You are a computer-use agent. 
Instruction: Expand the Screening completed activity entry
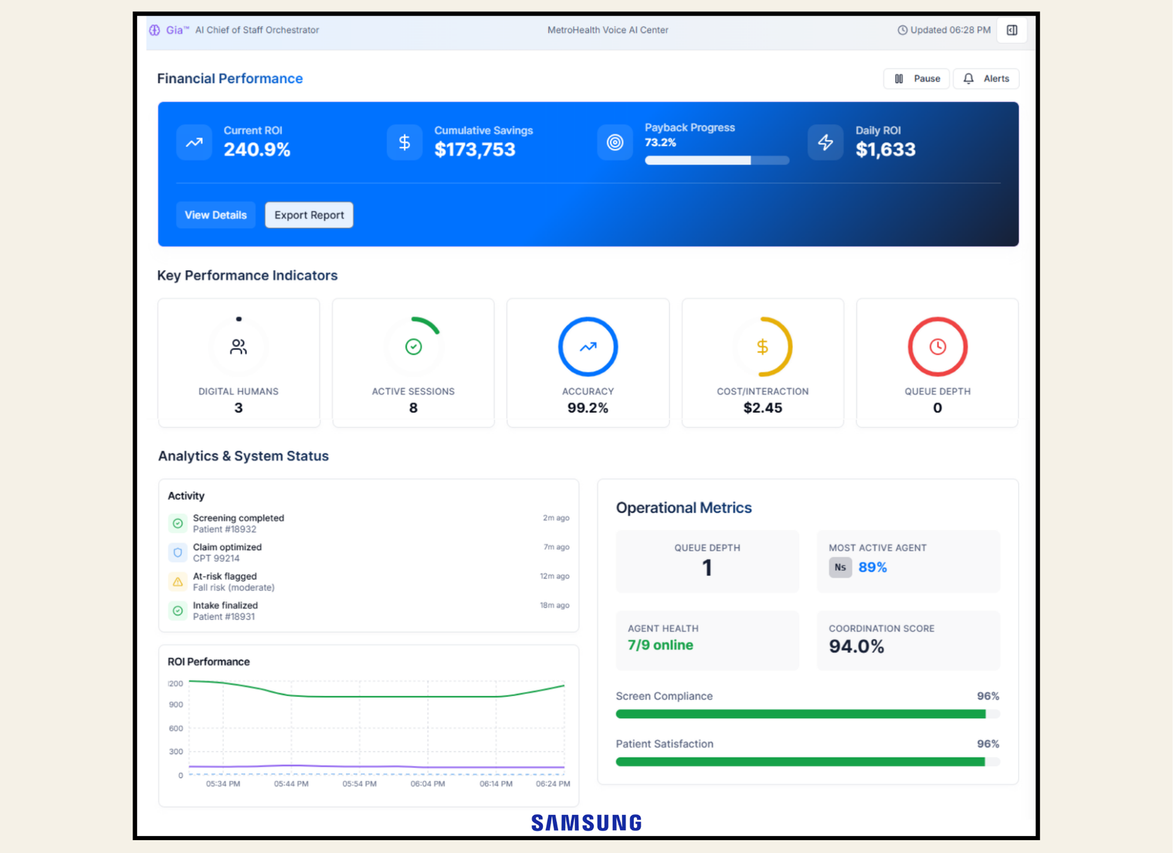tap(178, 523)
